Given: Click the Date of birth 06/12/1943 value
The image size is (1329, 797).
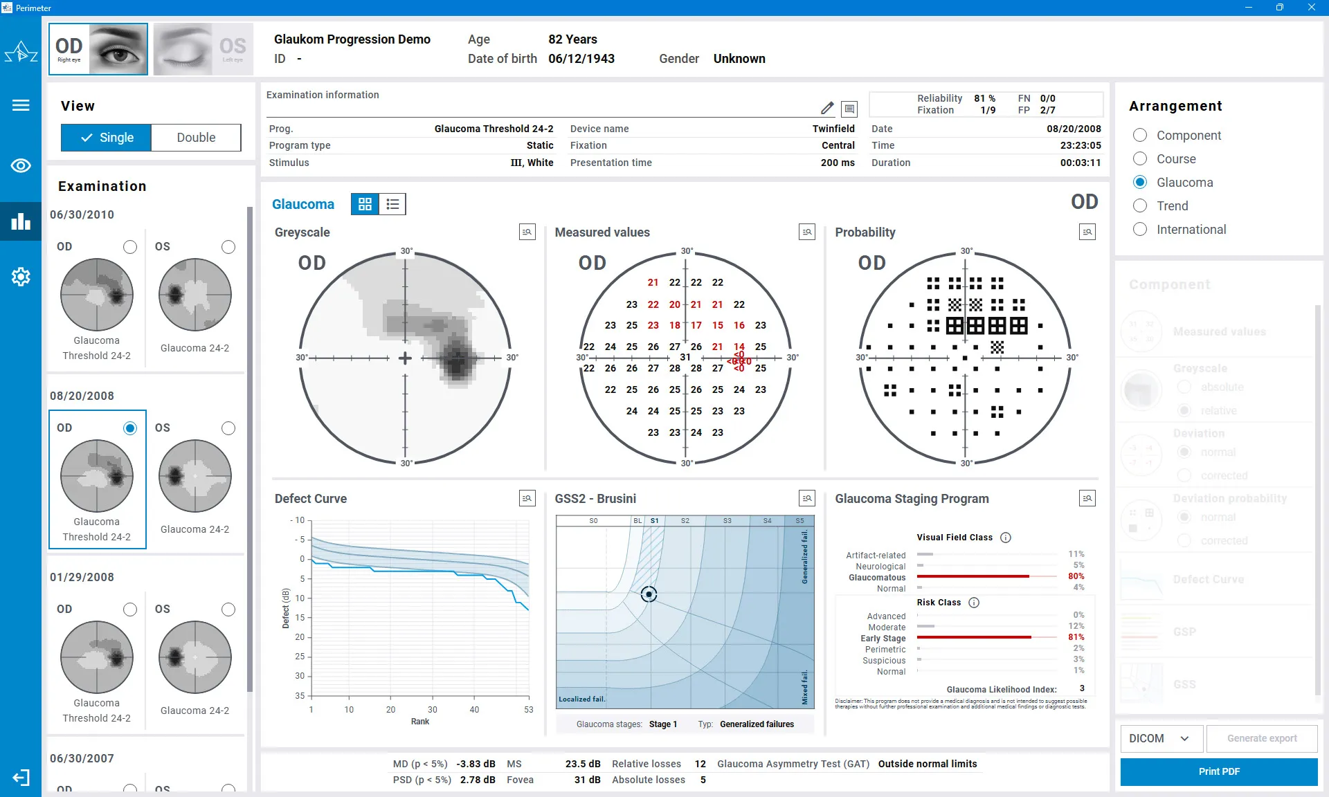Looking at the screenshot, I should coord(581,59).
